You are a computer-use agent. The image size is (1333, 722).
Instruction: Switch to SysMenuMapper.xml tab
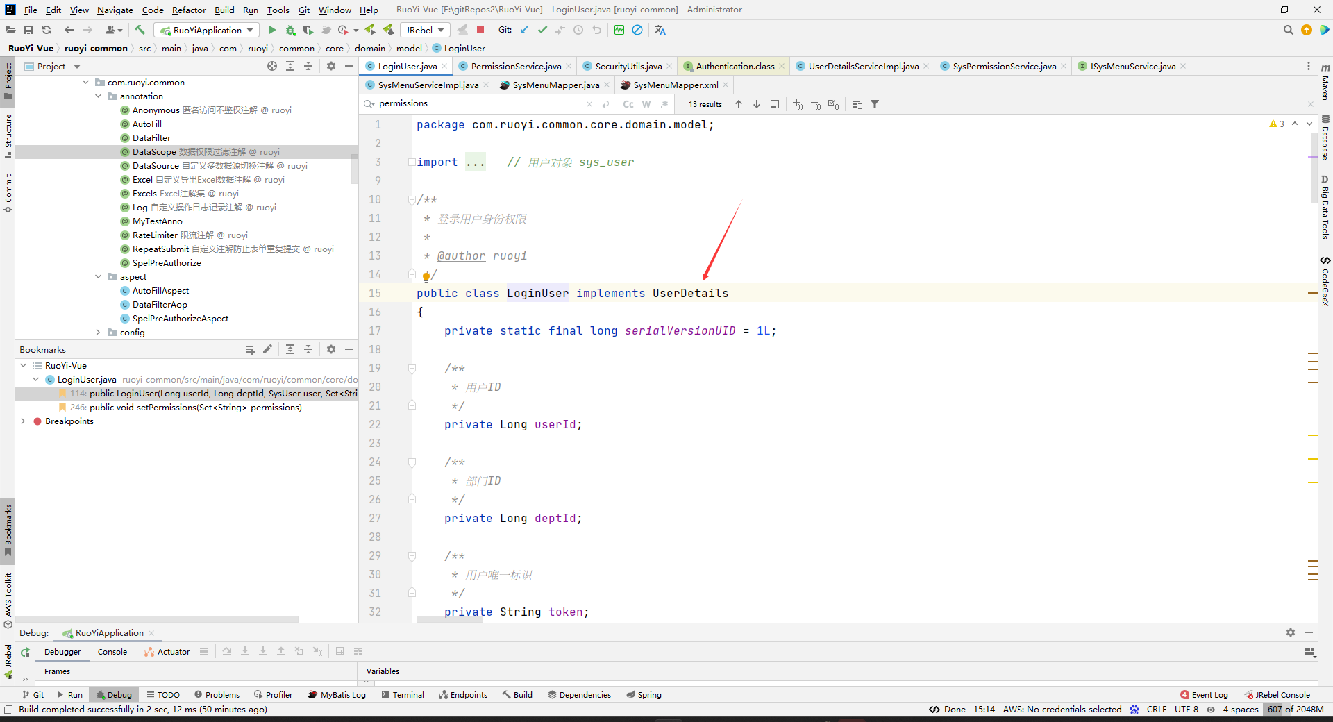coord(675,85)
